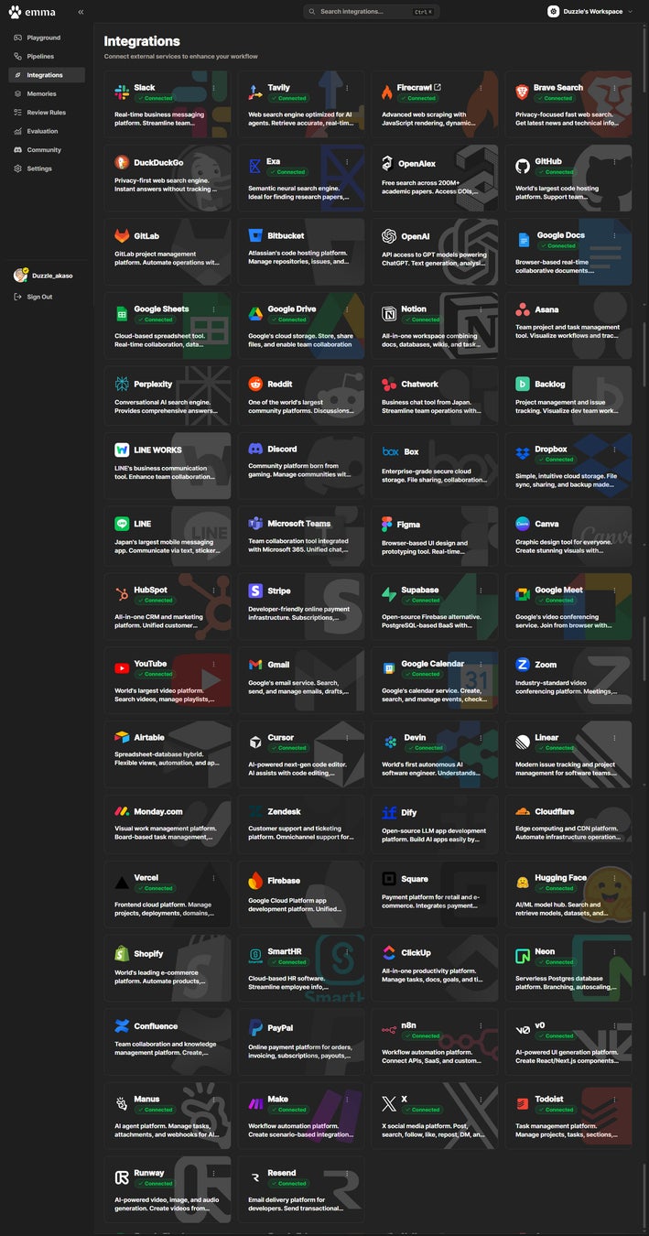The image size is (649, 1236).
Task: Click the OpenAlex logo icon
Action: pos(388,164)
